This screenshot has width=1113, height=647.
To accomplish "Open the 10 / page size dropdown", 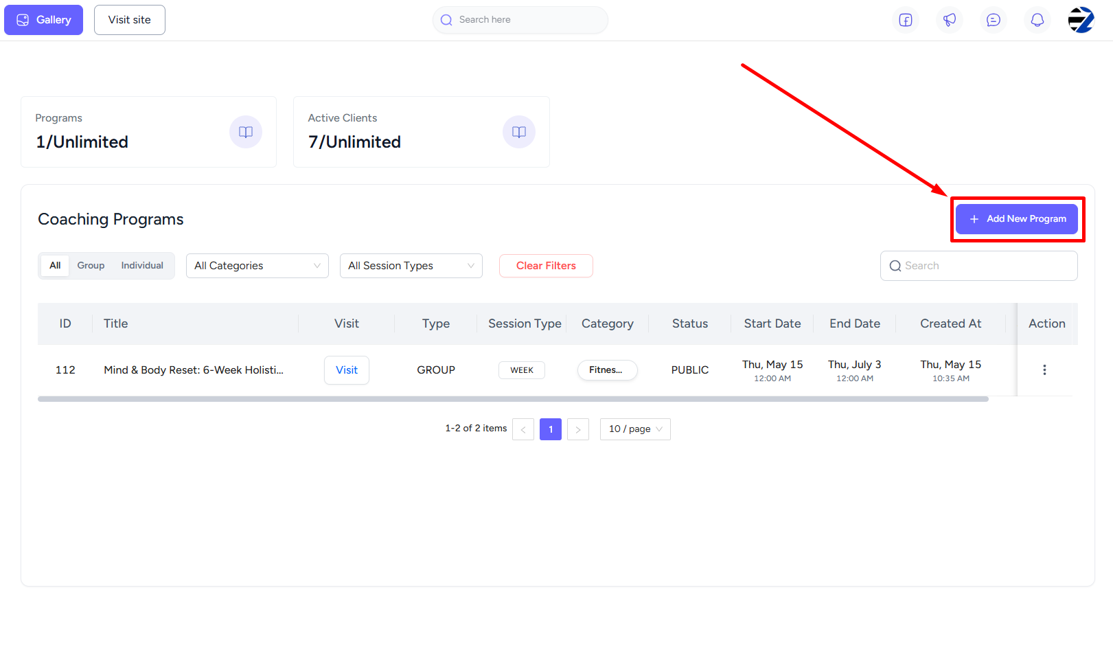I will [x=635, y=429].
